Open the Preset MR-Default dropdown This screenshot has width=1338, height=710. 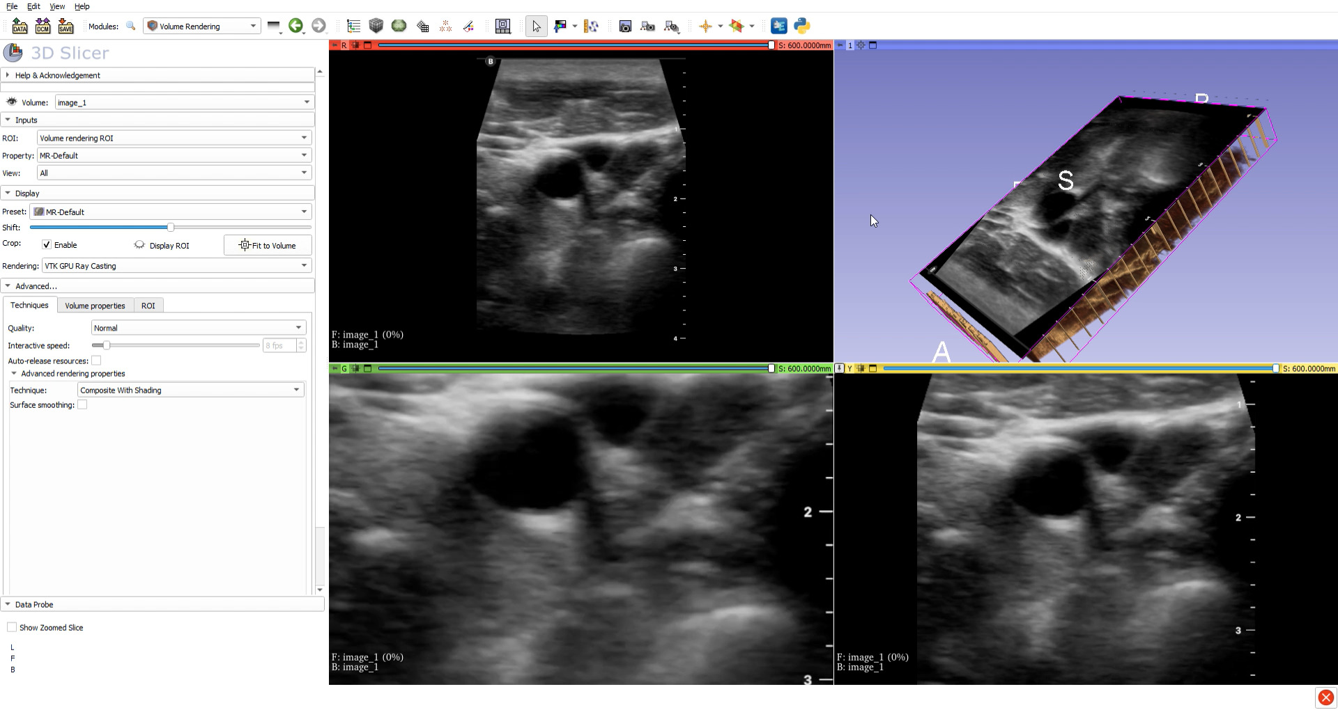pyautogui.click(x=171, y=212)
